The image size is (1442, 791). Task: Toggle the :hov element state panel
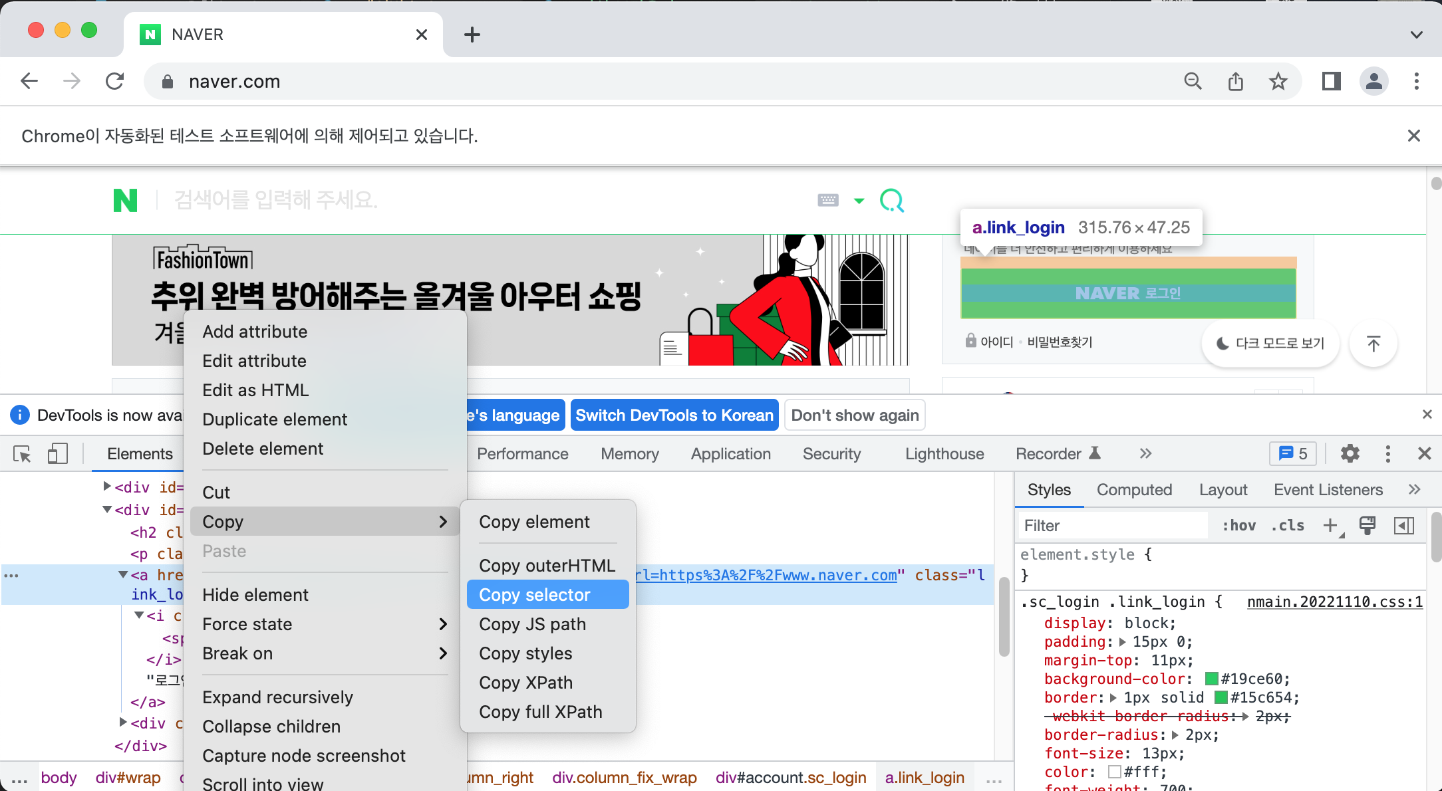point(1238,526)
